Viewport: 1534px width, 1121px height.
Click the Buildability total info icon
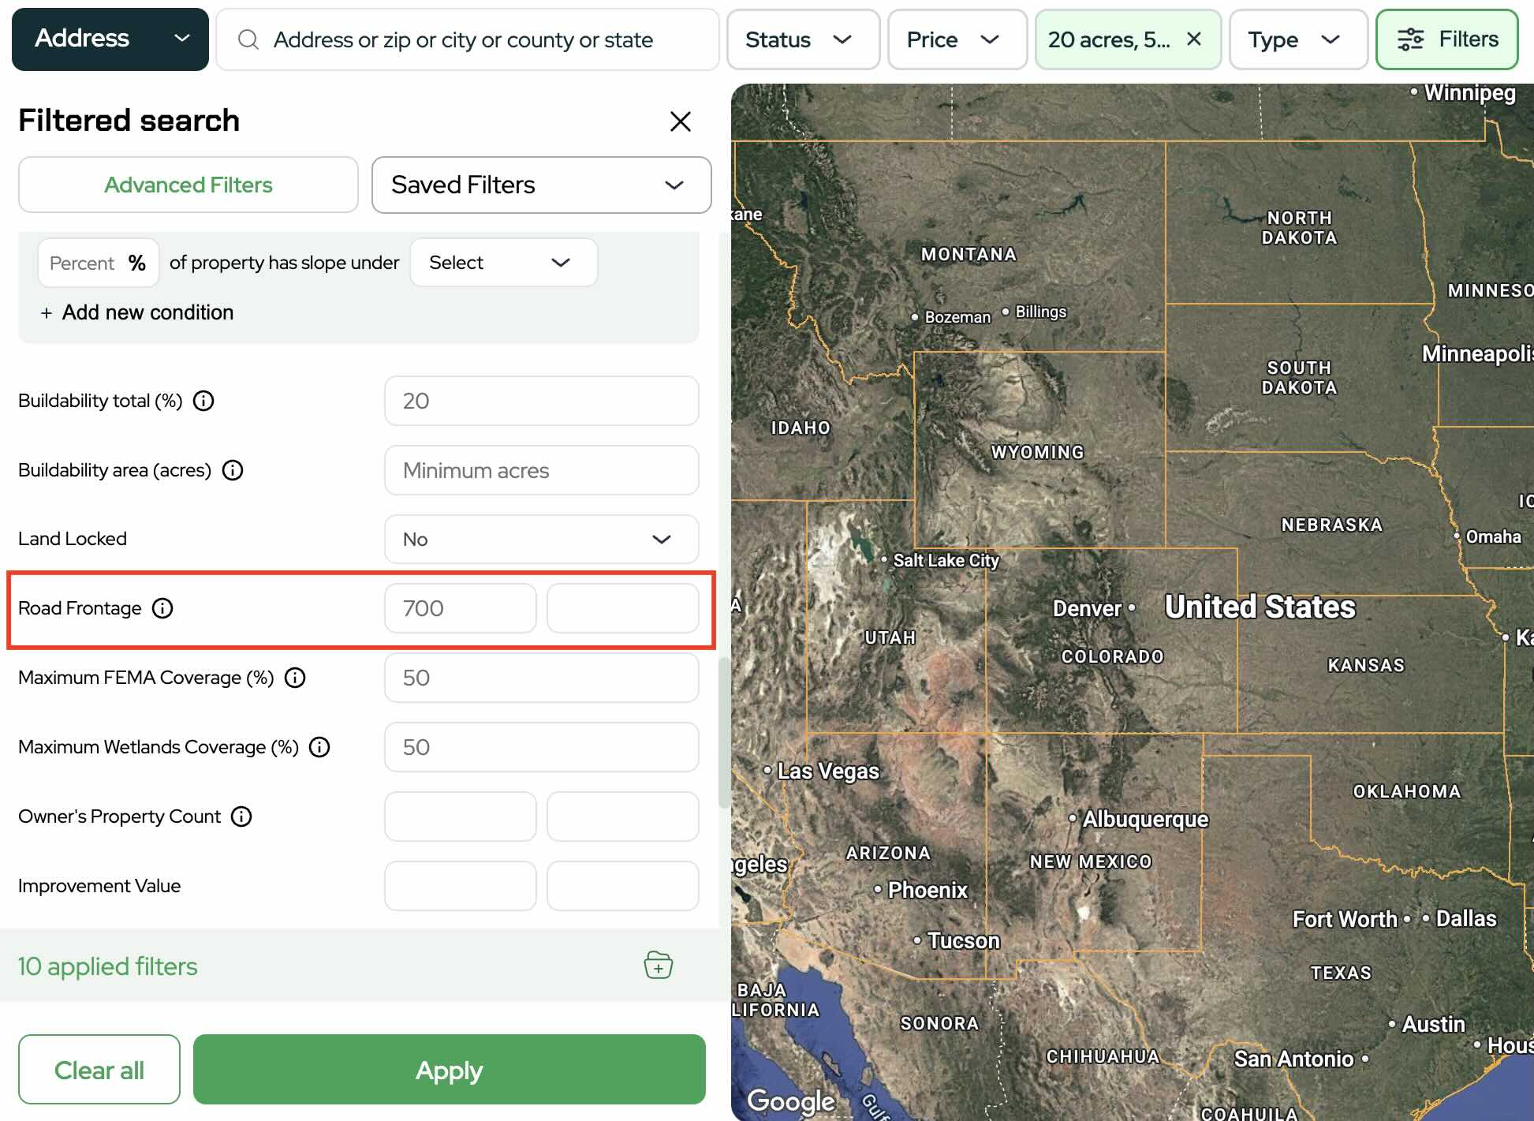pyautogui.click(x=203, y=401)
